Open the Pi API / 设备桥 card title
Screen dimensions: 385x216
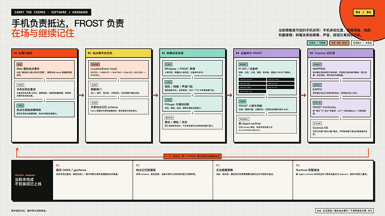point(248,69)
